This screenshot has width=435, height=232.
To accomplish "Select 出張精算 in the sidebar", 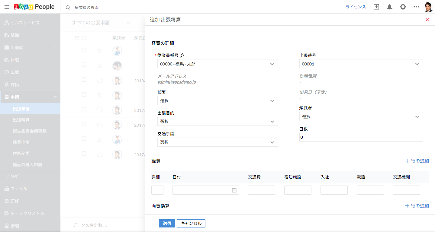I will [21, 120].
